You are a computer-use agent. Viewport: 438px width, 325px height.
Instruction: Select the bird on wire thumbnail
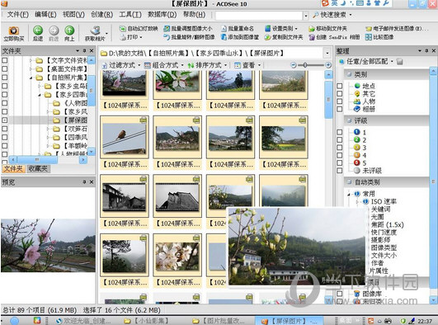(x=125, y=138)
